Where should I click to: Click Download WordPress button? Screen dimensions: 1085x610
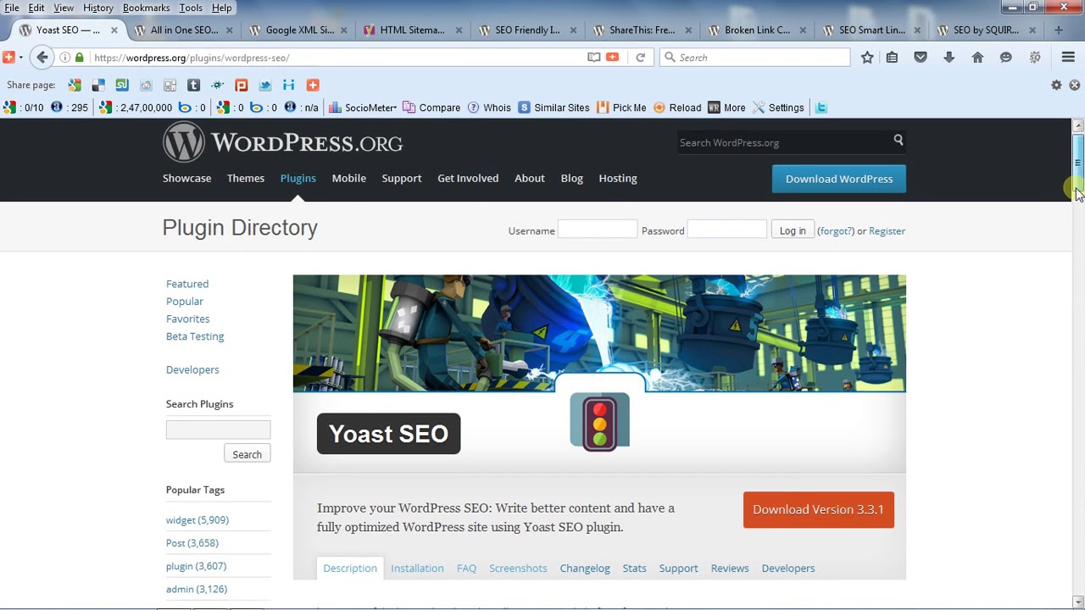click(x=839, y=179)
